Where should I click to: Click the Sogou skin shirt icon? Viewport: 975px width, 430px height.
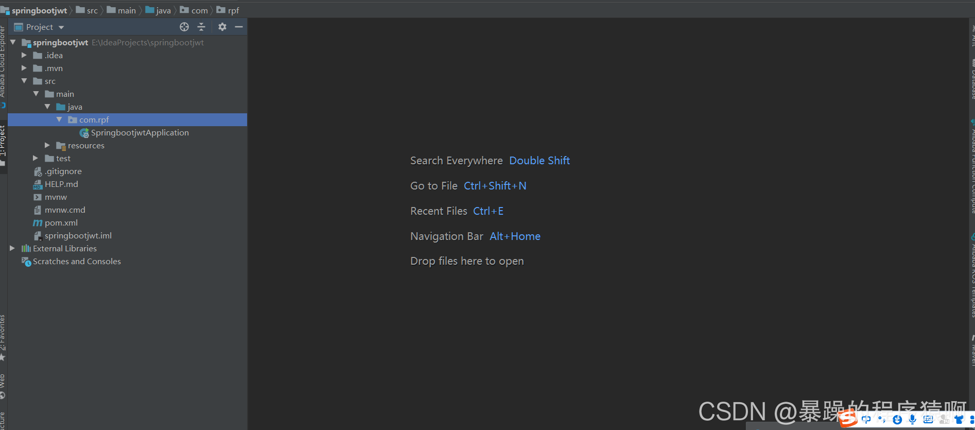(959, 419)
